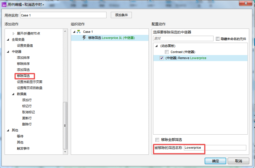Viewport: 255px width, 168px height.
Task: Select the 触发事件 action
Action: [x=23, y=148]
